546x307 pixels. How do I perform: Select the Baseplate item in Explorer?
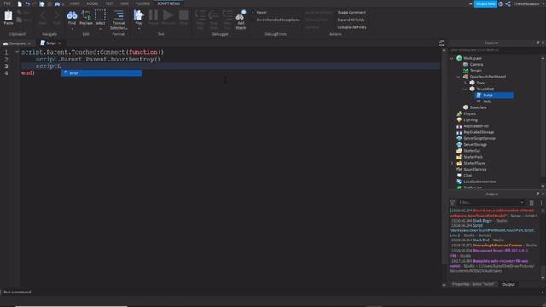point(478,107)
